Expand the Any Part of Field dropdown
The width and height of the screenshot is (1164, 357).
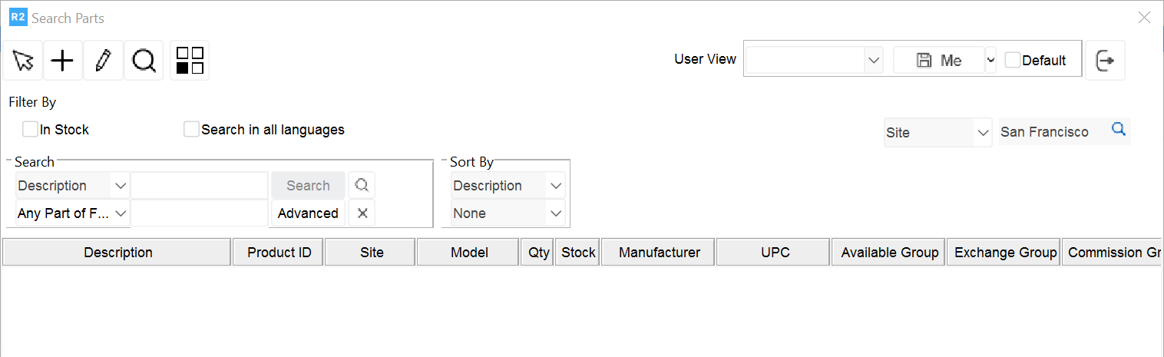click(x=121, y=213)
